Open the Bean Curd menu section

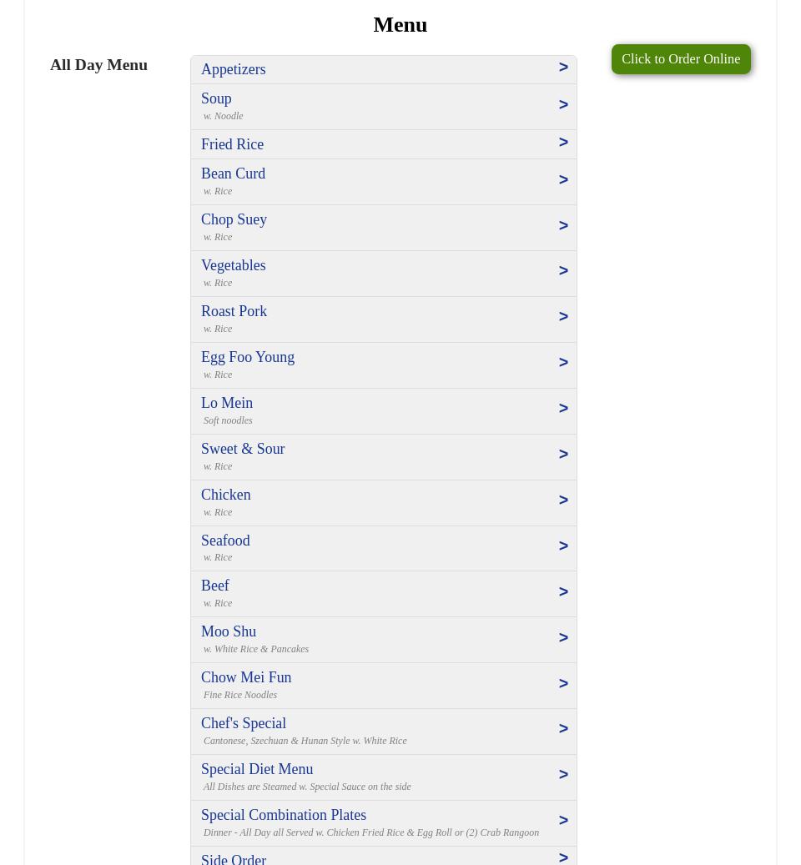tap(233, 174)
